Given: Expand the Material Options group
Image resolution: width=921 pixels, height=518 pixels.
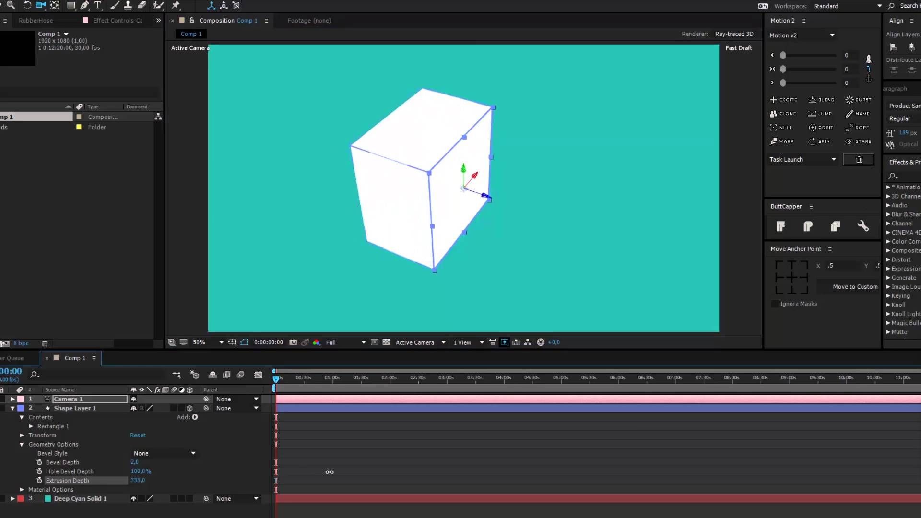Looking at the screenshot, I should (22, 490).
